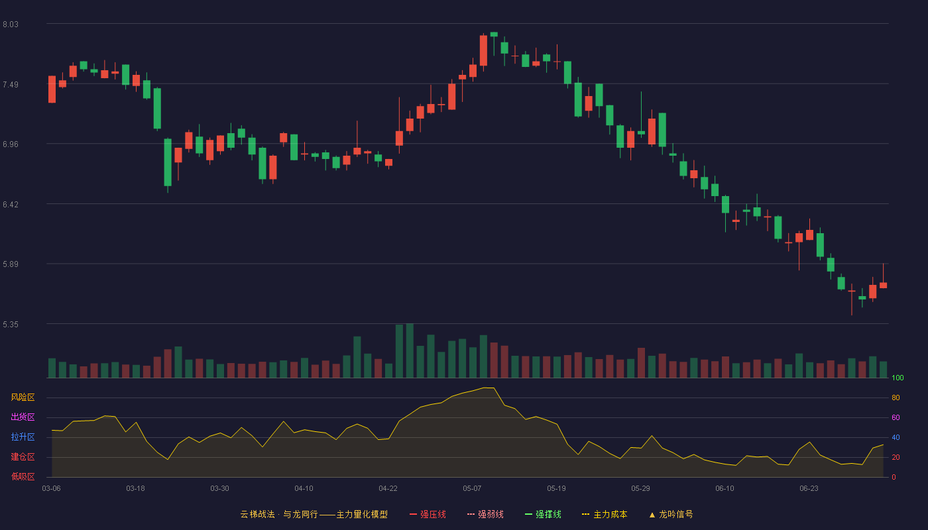928x530 pixels.
Task: Click the green 100 indicator scale value
Action: tap(898, 378)
